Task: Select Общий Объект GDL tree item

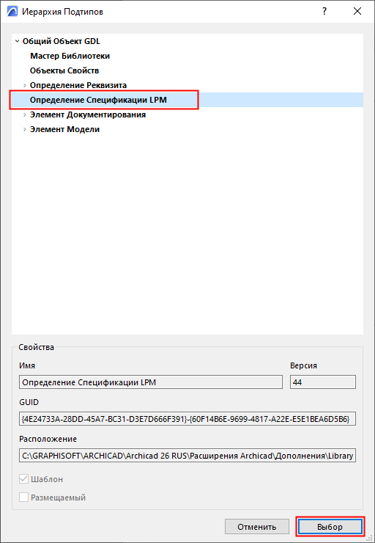Action: pos(62,41)
